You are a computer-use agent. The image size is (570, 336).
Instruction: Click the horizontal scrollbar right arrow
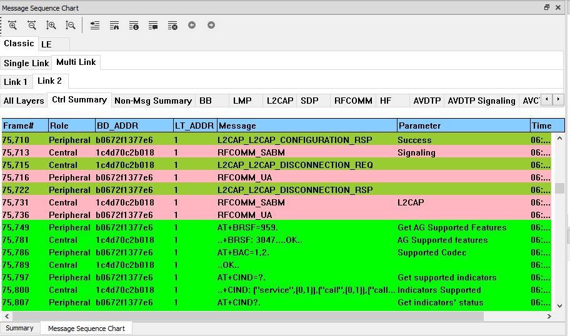pos(549,317)
